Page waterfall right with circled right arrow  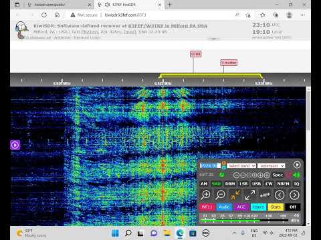coord(294,195)
